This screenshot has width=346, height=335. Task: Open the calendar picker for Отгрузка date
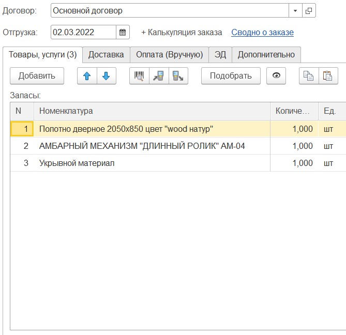coord(123,32)
